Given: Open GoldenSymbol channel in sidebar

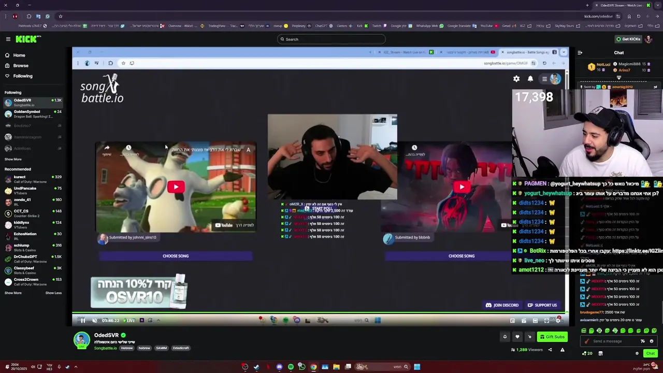Looking at the screenshot, I should click(33, 113).
